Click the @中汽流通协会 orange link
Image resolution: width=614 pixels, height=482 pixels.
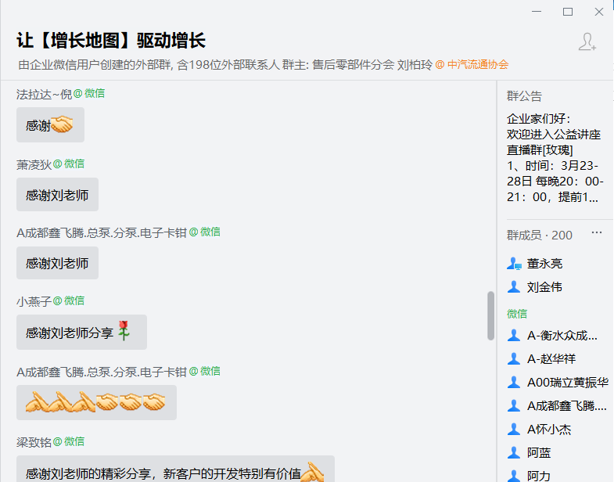pyautogui.click(x=472, y=65)
